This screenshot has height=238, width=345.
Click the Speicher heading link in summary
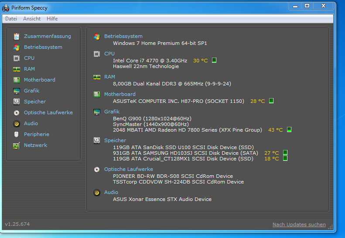click(x=115, y=140)
